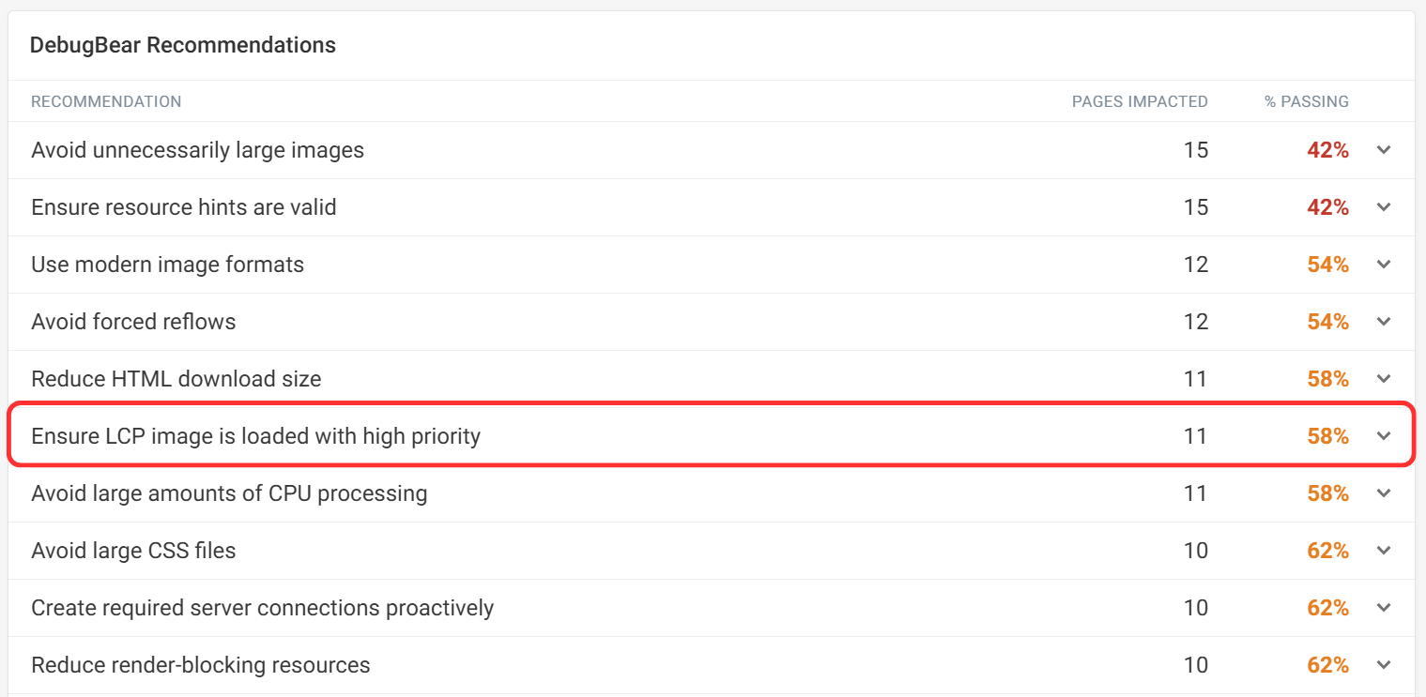Click the pages impacted count for modern image formats
This screenshot has width=1426, height=697.
(x=1197, y=265)
